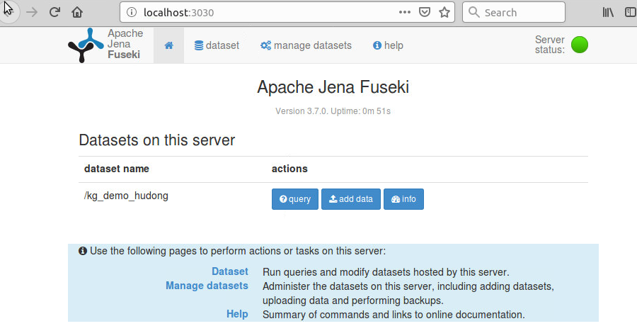This screenshot has height=326, width=637.
Task: Open page actions three-dot menu
Action: coord(405,12)
